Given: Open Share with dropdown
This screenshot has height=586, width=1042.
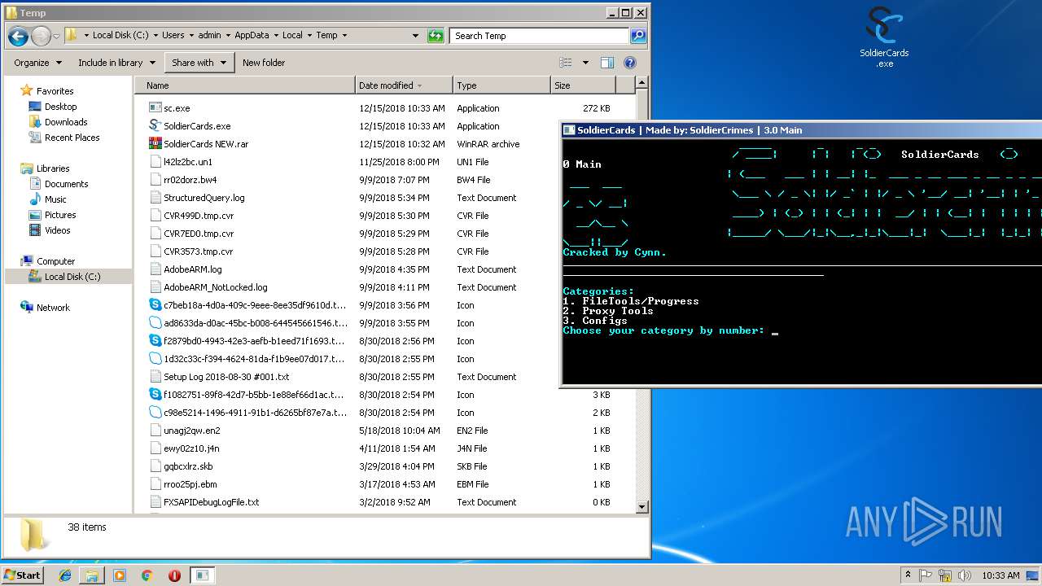Looking at the screenshot, I should 199,63.
